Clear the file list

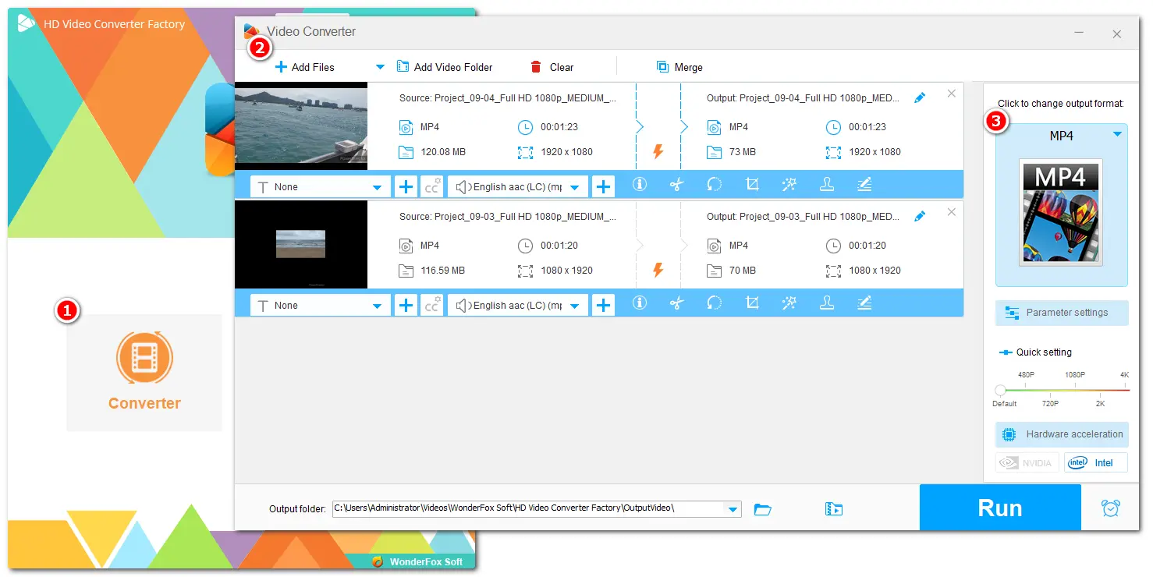click(552, 67)
